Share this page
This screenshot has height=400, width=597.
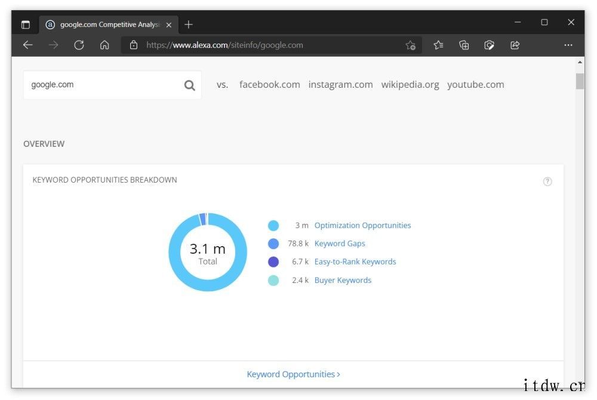tap(515, 45)
